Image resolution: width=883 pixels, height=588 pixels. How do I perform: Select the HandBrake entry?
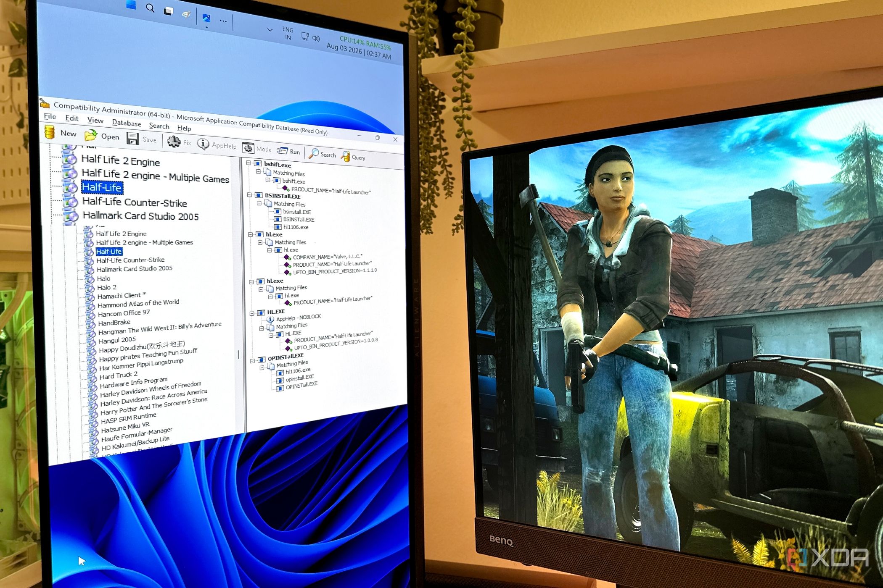[114, 323]
